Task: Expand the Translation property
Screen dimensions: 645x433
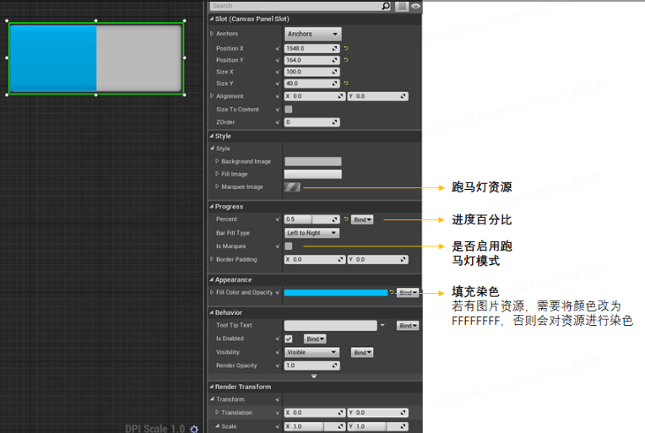Action: point(217,412)
